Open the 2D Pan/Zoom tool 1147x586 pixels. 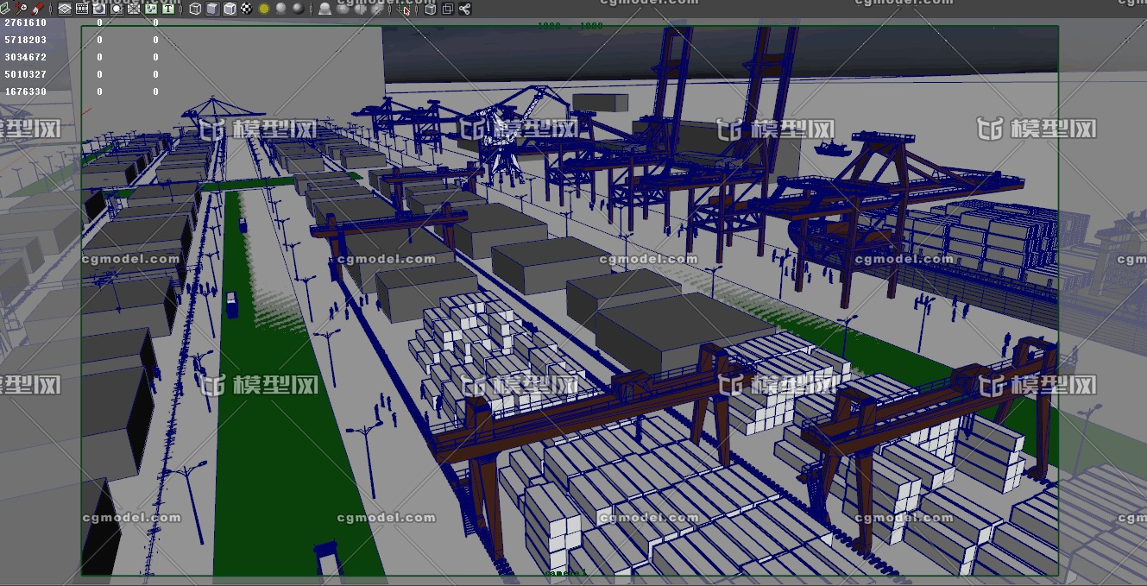click(22, 9)
